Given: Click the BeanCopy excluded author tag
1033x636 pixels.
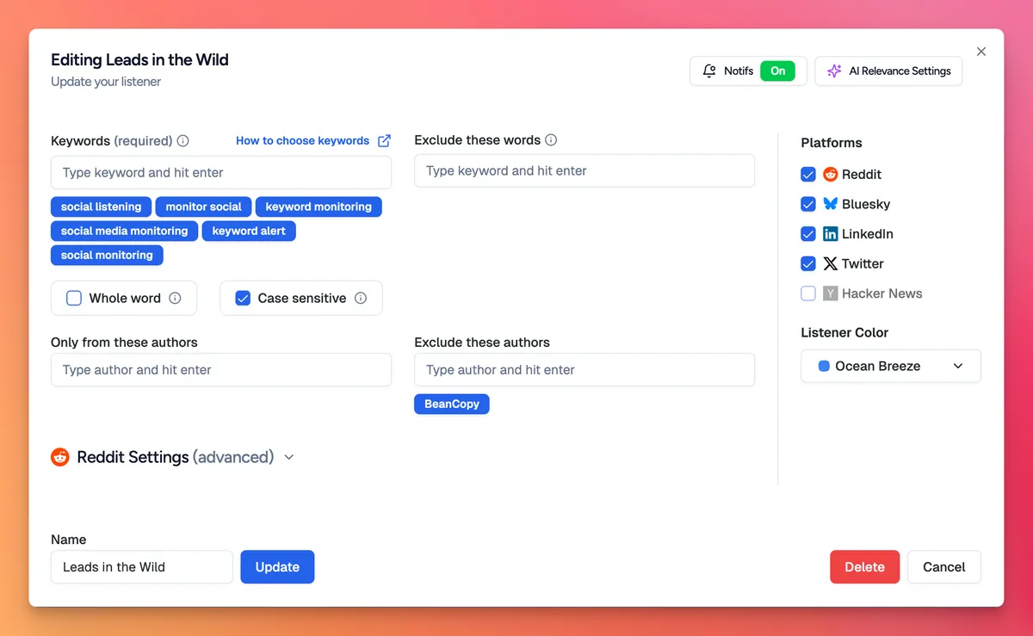Looking at the screenshot, I should click(452, 404).
